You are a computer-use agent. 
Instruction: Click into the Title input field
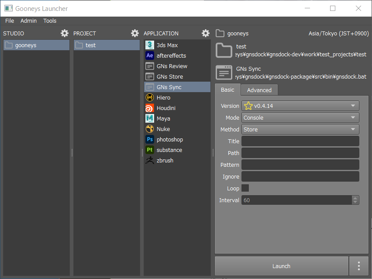coord(300,141)
